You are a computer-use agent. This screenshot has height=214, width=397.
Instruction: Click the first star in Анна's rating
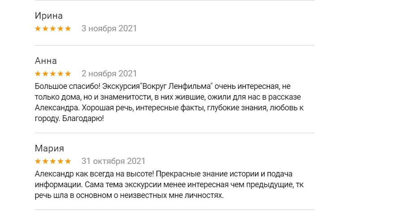[x=38, y=73]
